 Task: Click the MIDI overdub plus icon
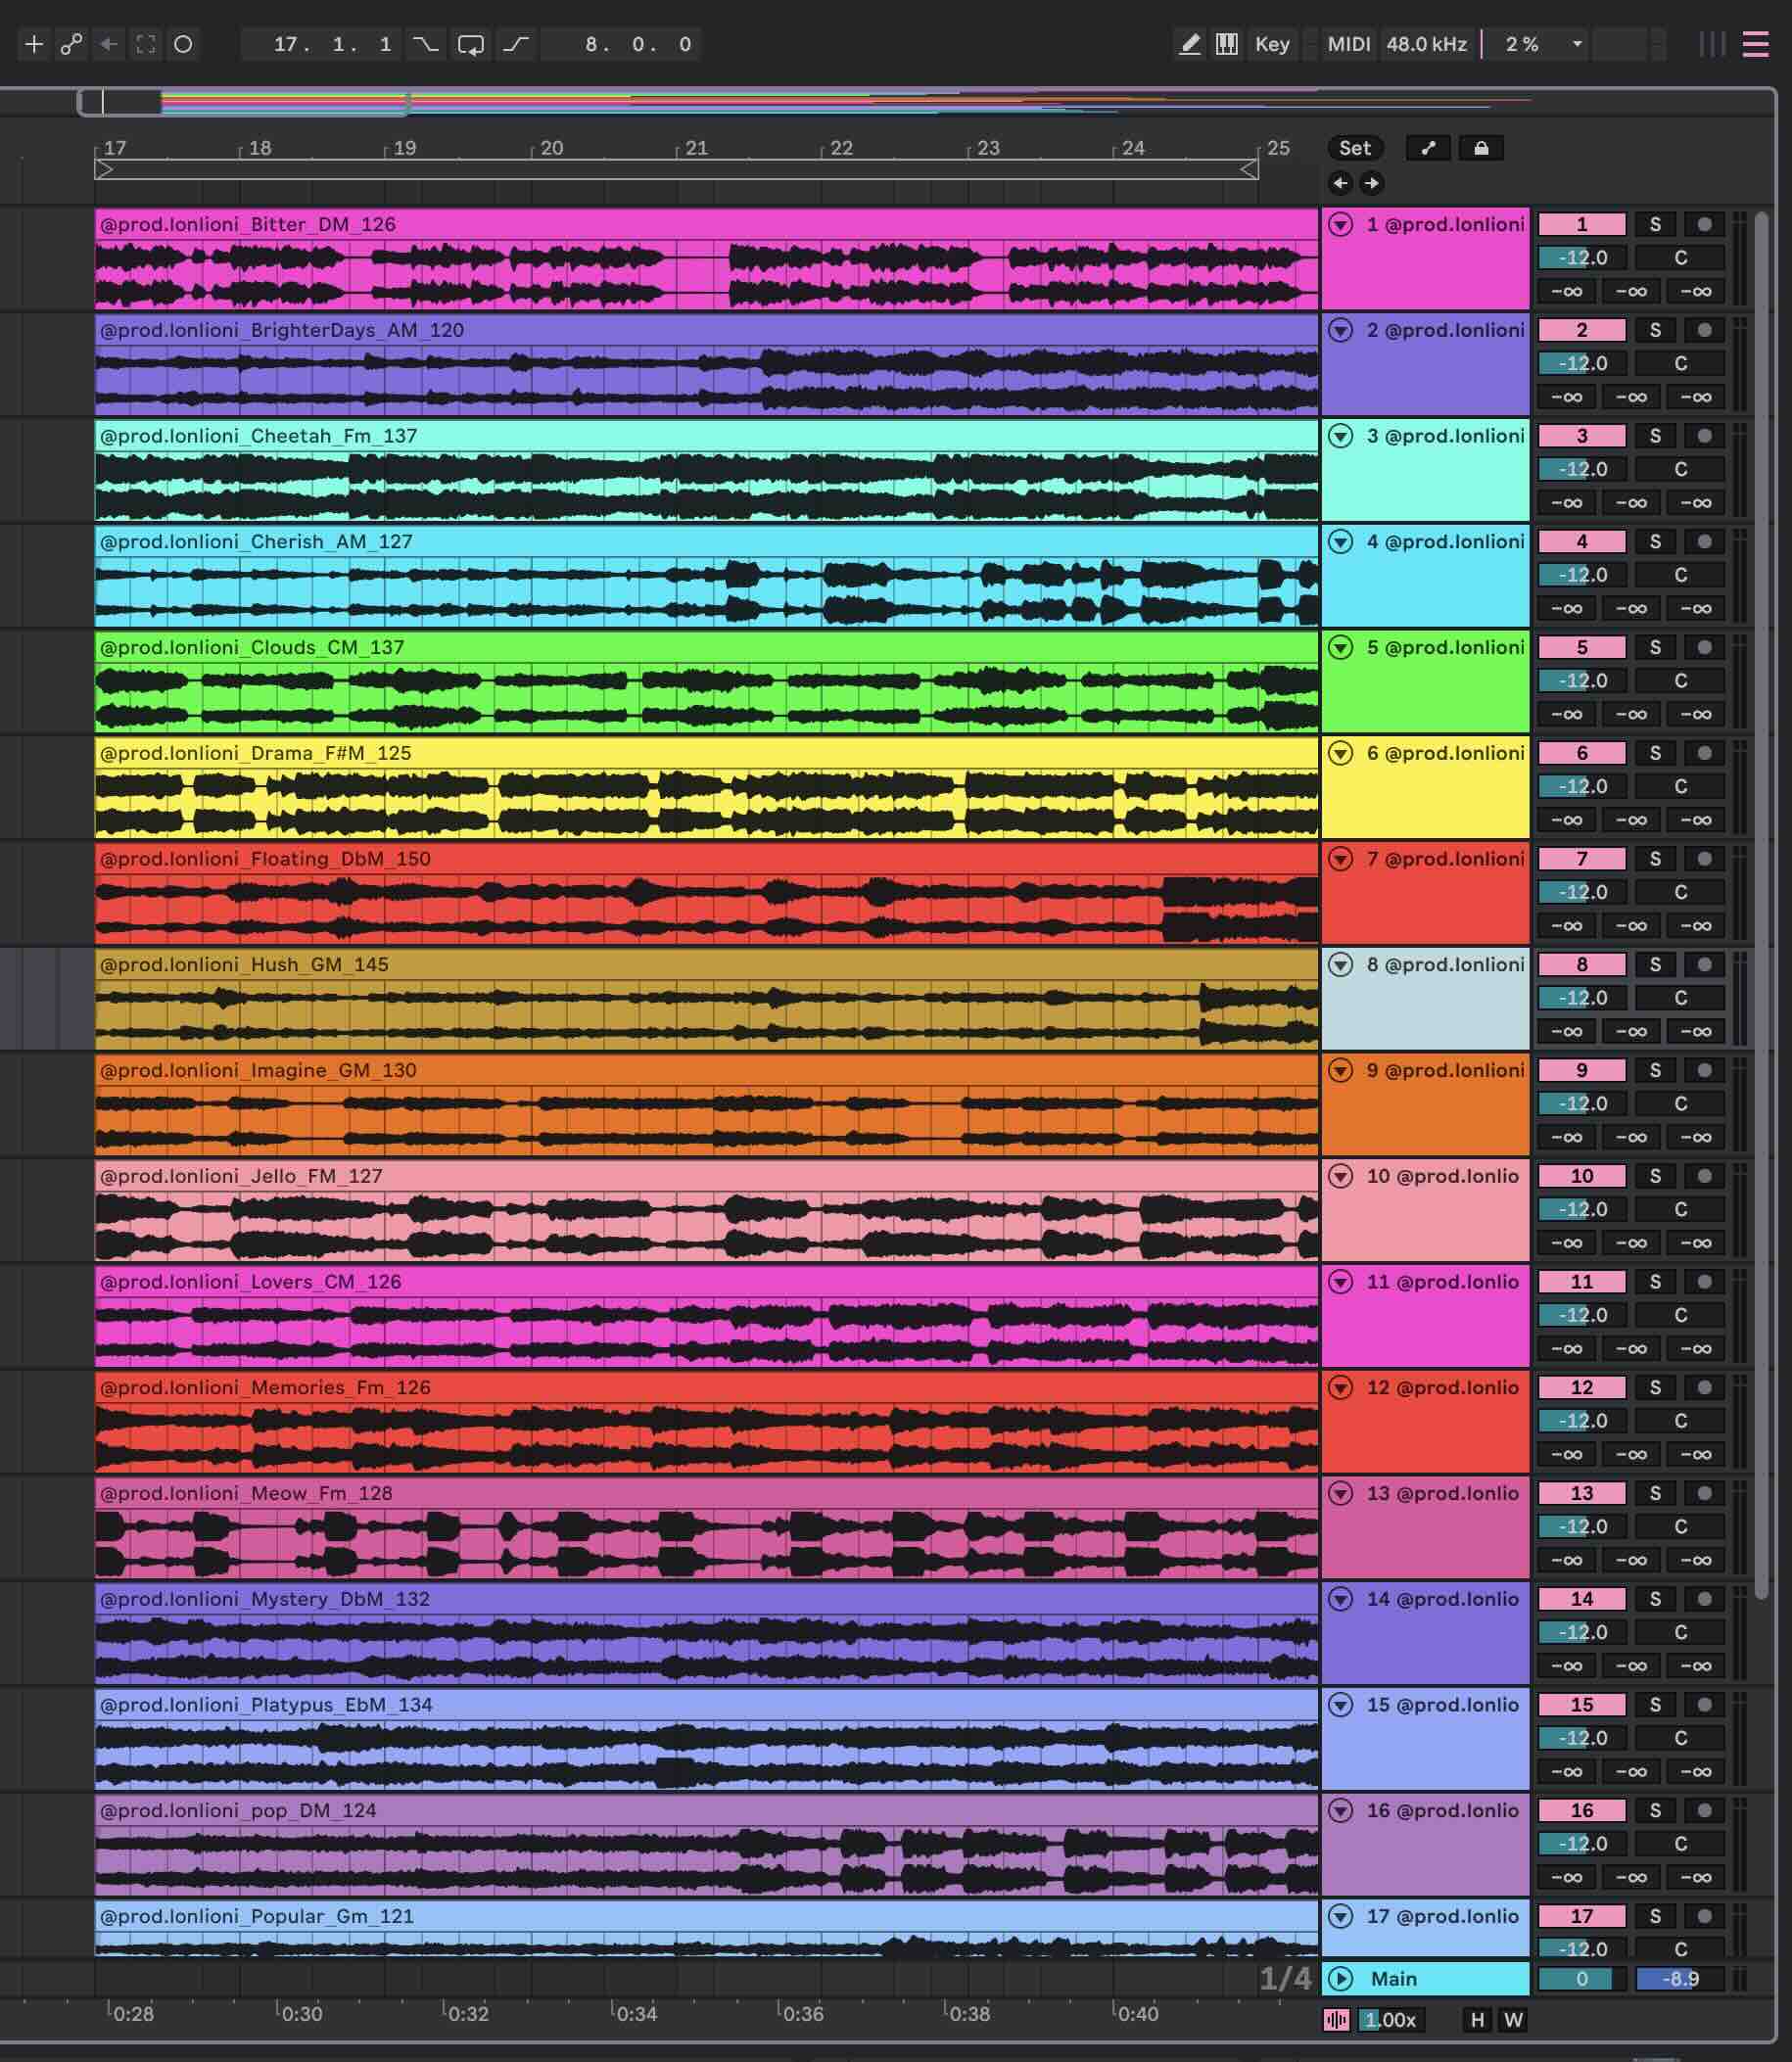tap(34, 44)
